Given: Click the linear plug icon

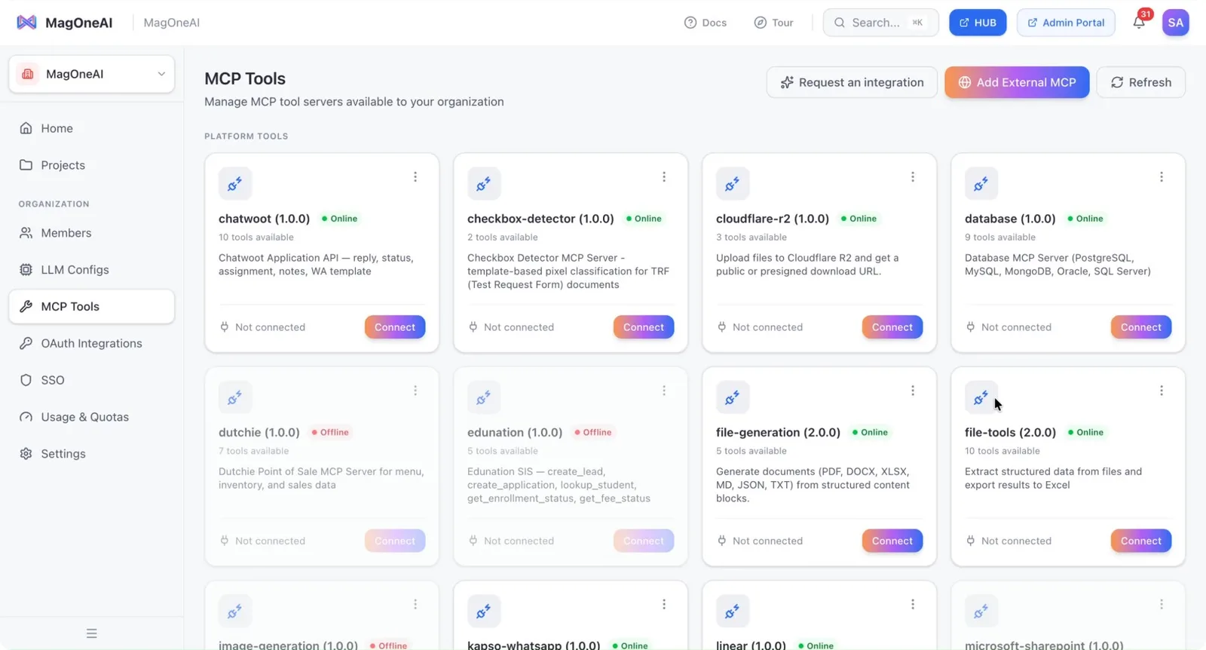Looking at the screenshot, I should coord(733,612).
